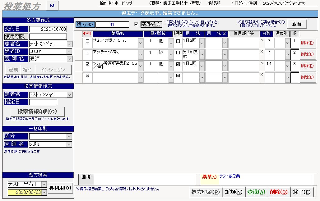This screenshot has height=201, width=320.
Task: Click quantity field for アダラートCR錠 row
Action: pos(151,54)
